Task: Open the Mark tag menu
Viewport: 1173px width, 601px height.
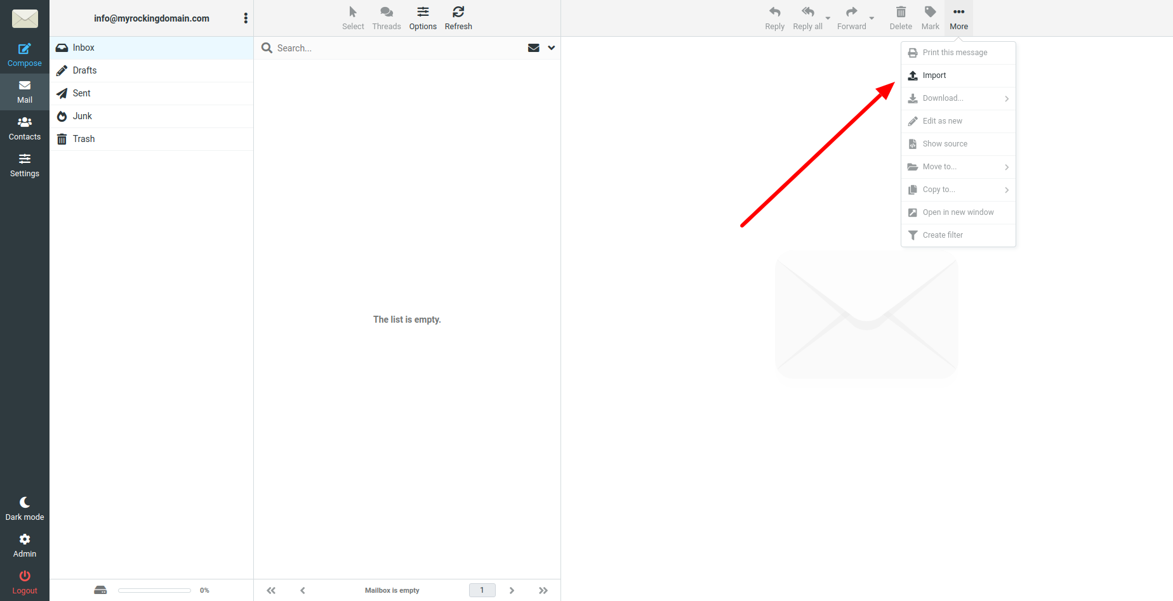Action: (930, 18)
